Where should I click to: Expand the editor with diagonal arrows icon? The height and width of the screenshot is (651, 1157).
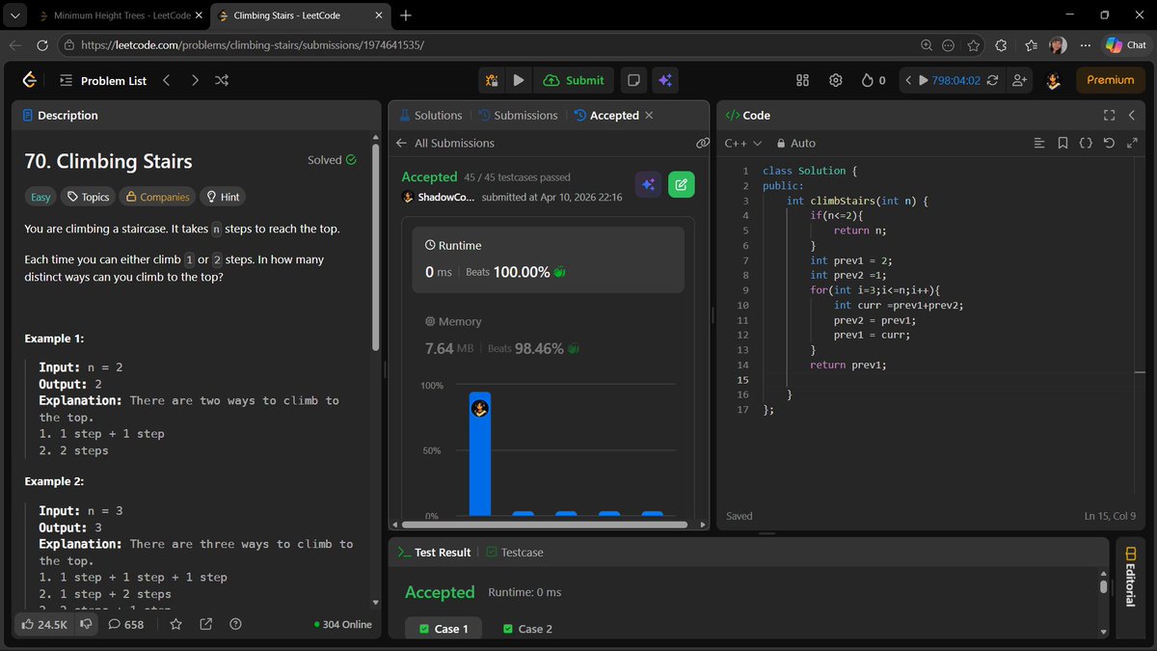tap(1132, 143)
